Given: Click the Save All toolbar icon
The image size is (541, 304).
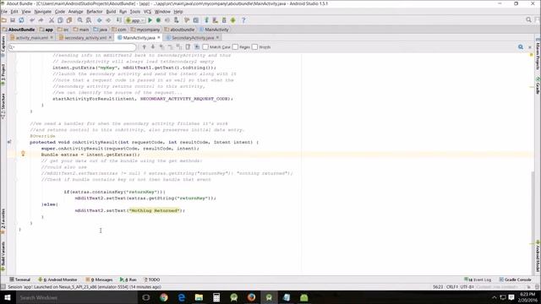Looking at the screenshot, I should tap(13, 20).
